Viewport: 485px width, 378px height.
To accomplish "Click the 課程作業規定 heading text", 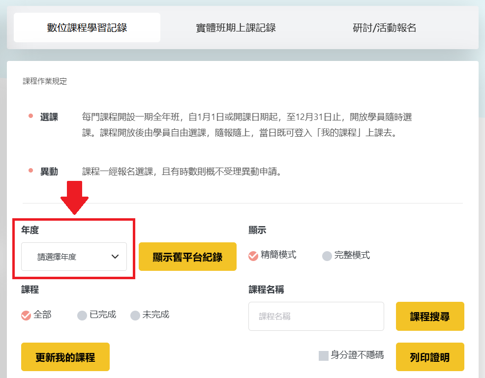I will (x=45, y=81).
